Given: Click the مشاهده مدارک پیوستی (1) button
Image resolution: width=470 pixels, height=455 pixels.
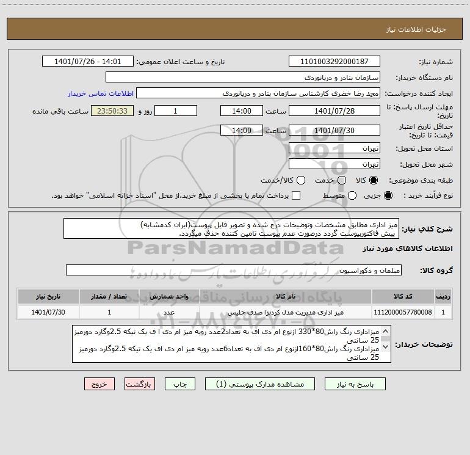Looking at the screenshot, I should (260, 384).
